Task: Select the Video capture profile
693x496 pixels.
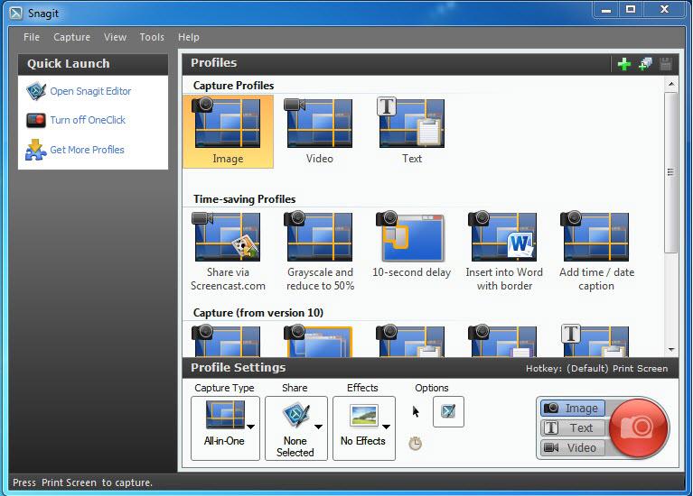Action: pyautogui.click(x=320, y=132)
